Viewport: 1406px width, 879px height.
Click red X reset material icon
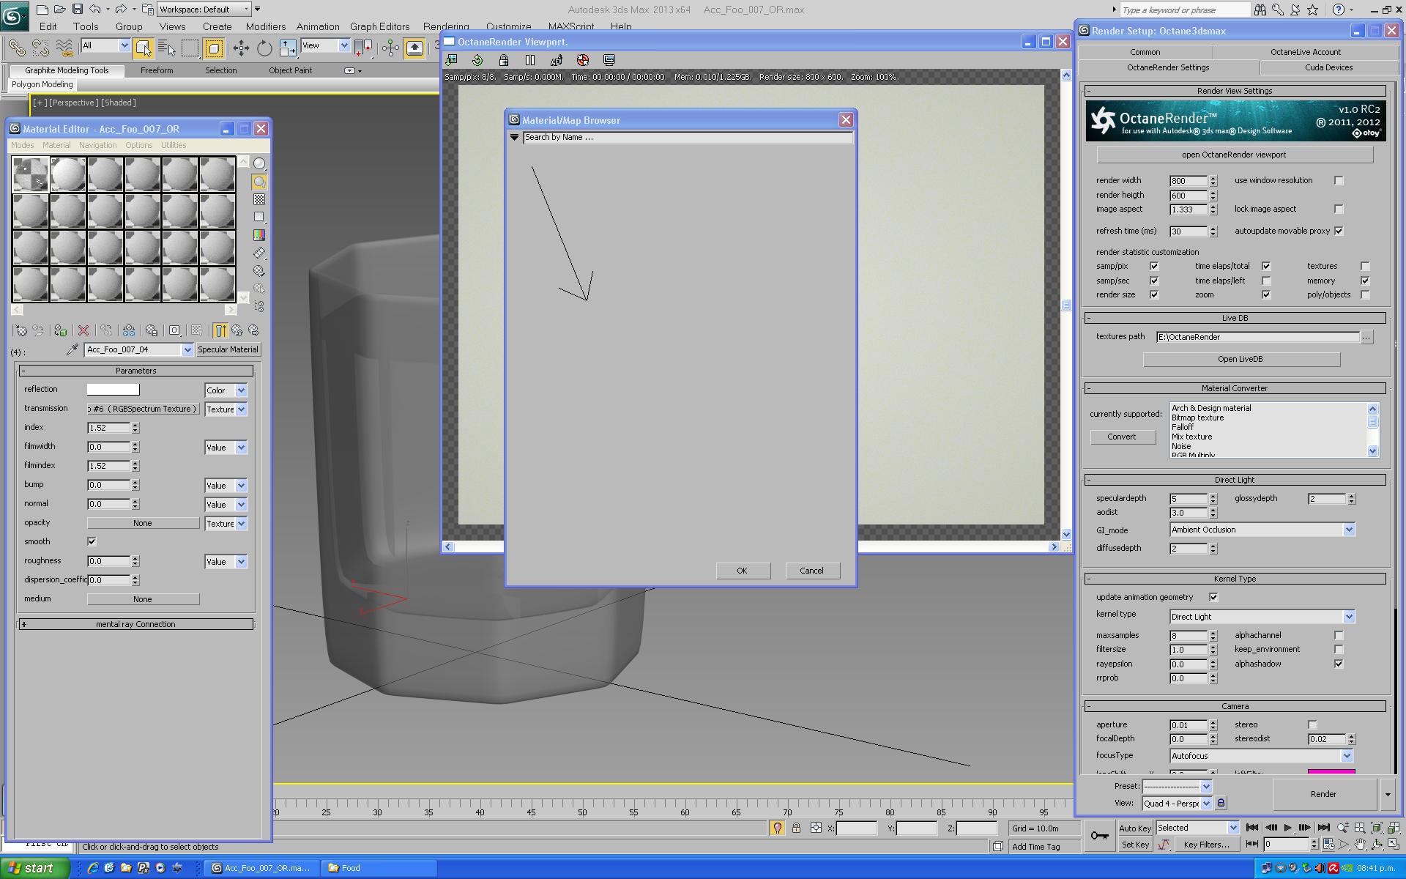click(83, 331)
